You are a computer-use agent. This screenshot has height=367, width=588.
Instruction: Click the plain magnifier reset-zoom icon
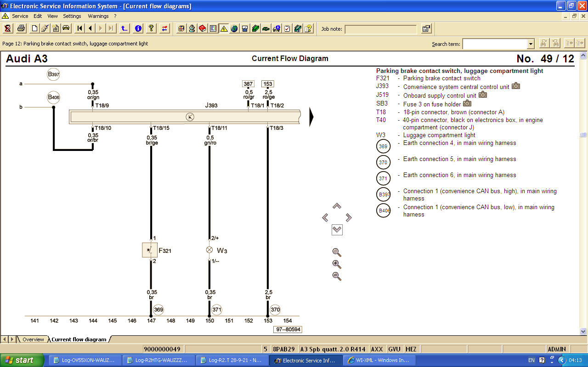337,252
